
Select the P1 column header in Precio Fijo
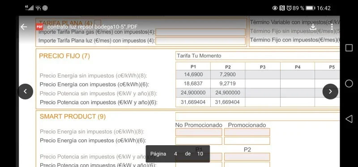[x=193, y=67]
